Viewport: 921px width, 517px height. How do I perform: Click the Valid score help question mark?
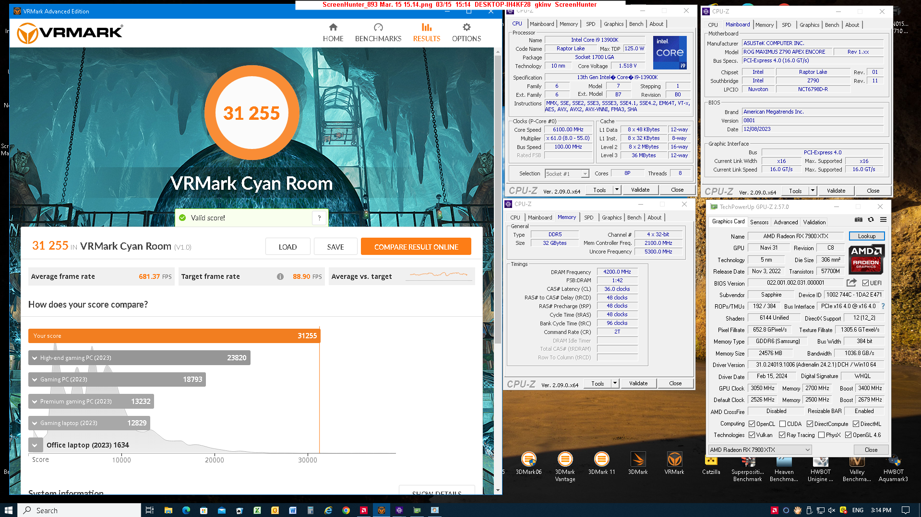click(319, 218)
